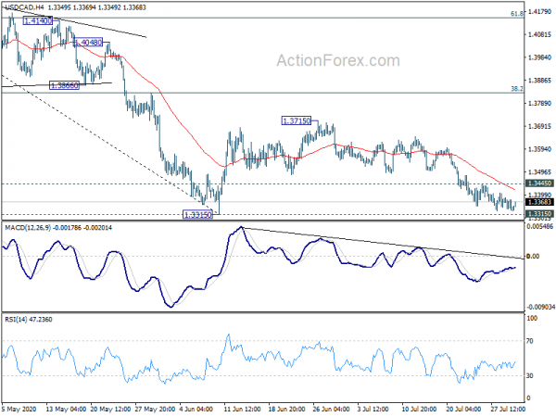Click the 61.8 Fibonacci level label
This screenshot has height=417, width=556.
coord(517,14)
